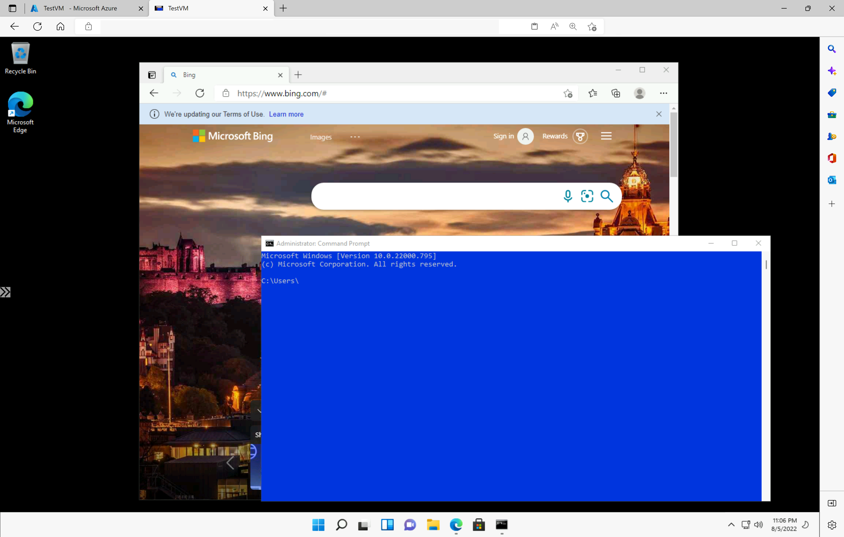Click the Edge Settings and more ellipsis icon
The width and height of the screenshot is (844, 537).
[663, 93]
